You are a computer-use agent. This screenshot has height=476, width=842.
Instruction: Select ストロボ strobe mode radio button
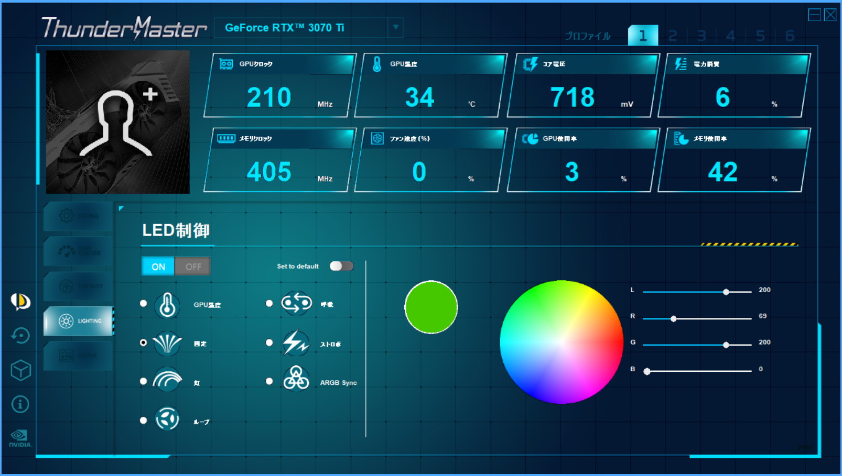[x=269, y=342]
